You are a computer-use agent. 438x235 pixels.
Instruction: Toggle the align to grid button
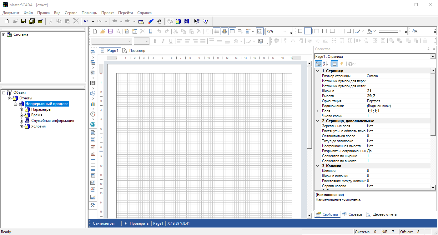[224, 31]
